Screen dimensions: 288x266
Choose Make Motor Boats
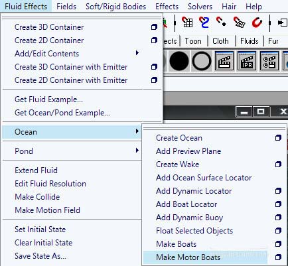tap(188, 257)
